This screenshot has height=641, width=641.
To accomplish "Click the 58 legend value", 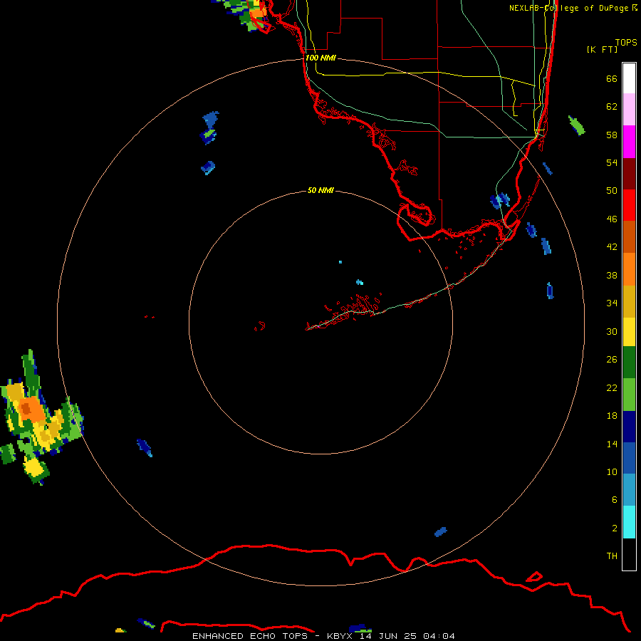I will [612, 135].
